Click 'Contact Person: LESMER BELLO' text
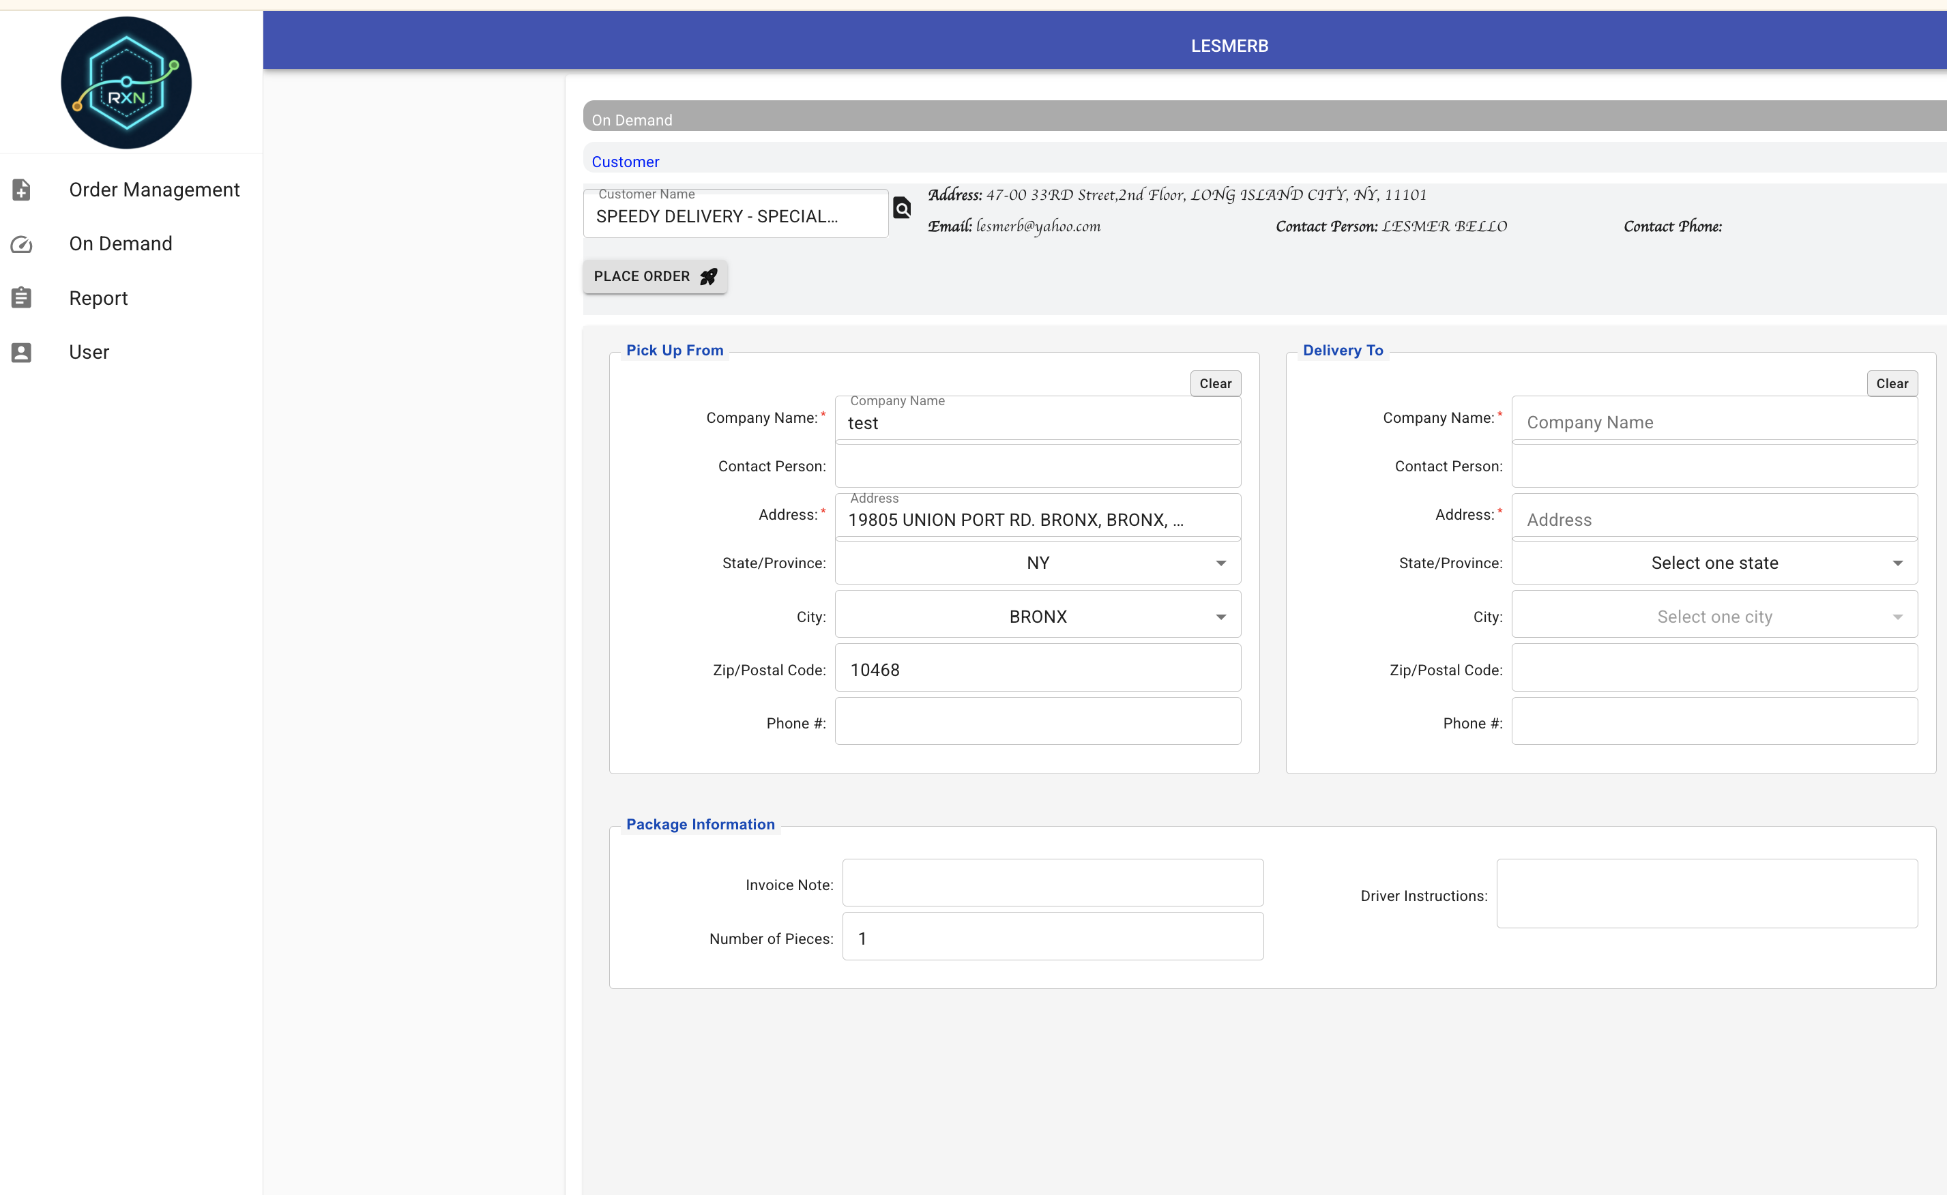This screenshot has width=1947, height=1195. click(x=1391, y=226)
